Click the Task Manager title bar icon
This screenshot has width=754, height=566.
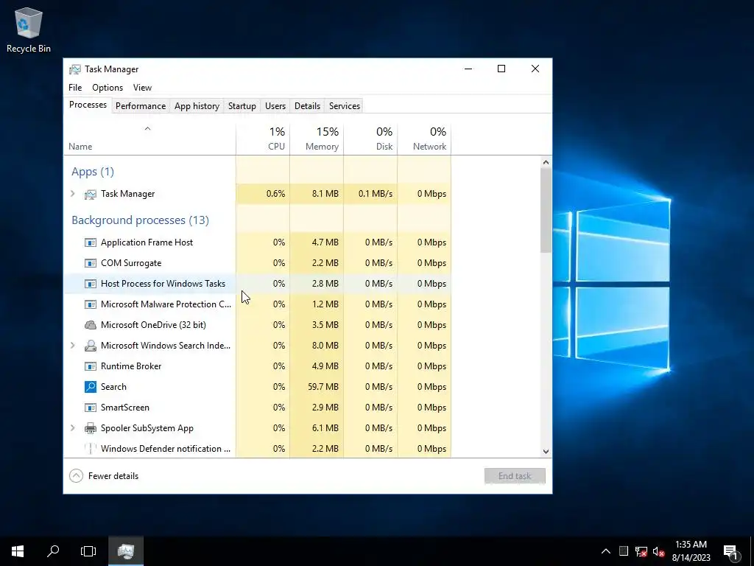point(75,69)
